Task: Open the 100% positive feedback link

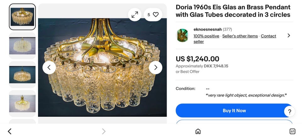Action: pos(206,36)
